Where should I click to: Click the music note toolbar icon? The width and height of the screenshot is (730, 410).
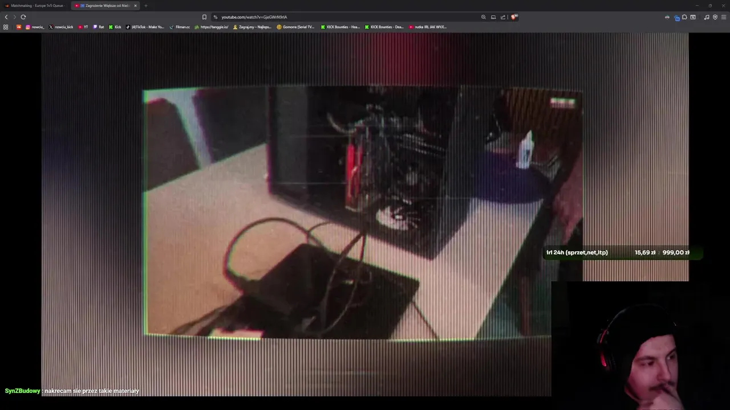pyautogui.click(x=707, y=17)
